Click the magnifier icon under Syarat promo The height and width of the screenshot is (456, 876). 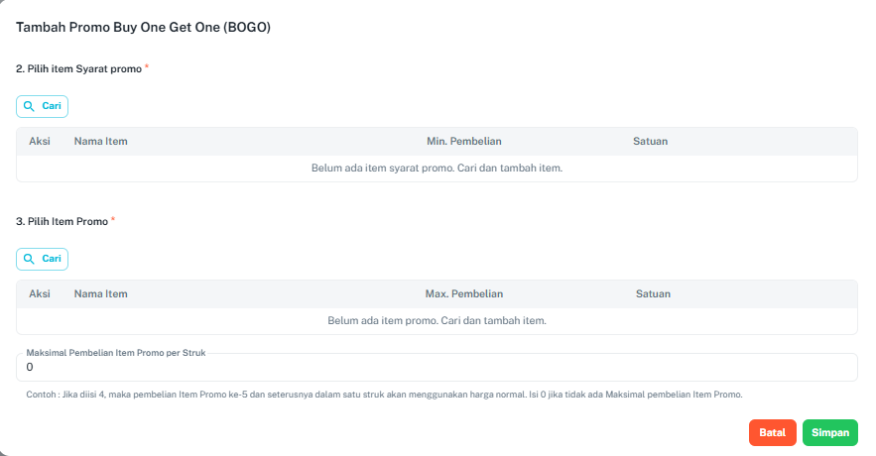click(x=30, y=106)
